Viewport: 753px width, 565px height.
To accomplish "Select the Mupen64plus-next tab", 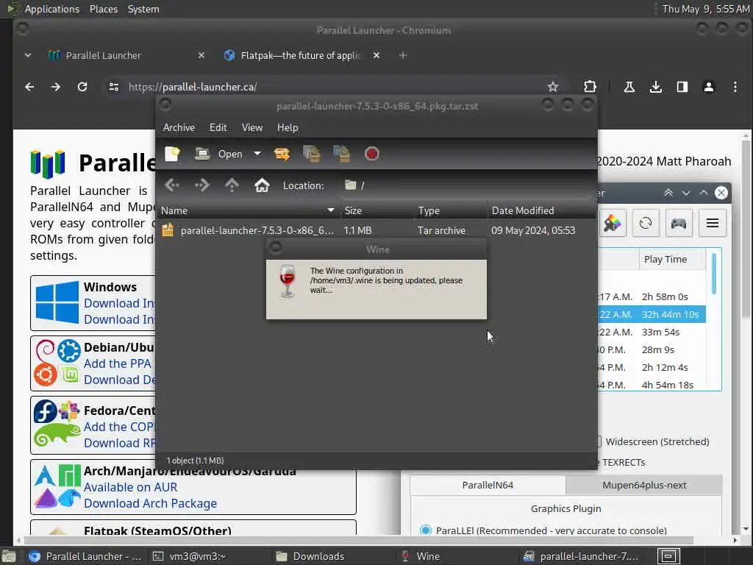I will point(644,486).
